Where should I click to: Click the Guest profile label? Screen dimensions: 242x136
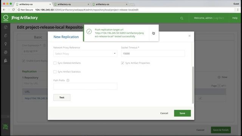(x=236, y=4)
